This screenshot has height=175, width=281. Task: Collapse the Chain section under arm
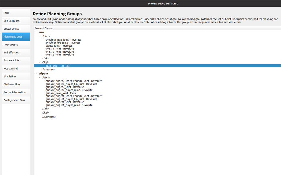point(40,62)
